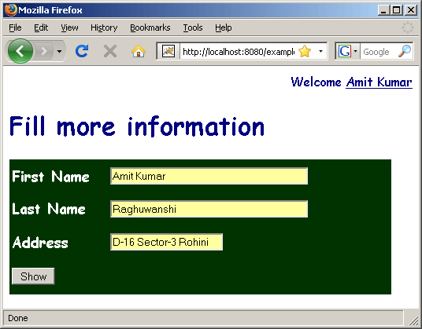Click the Google search box
This screenshot has width=422, height=329.
(x=379, y=51)
